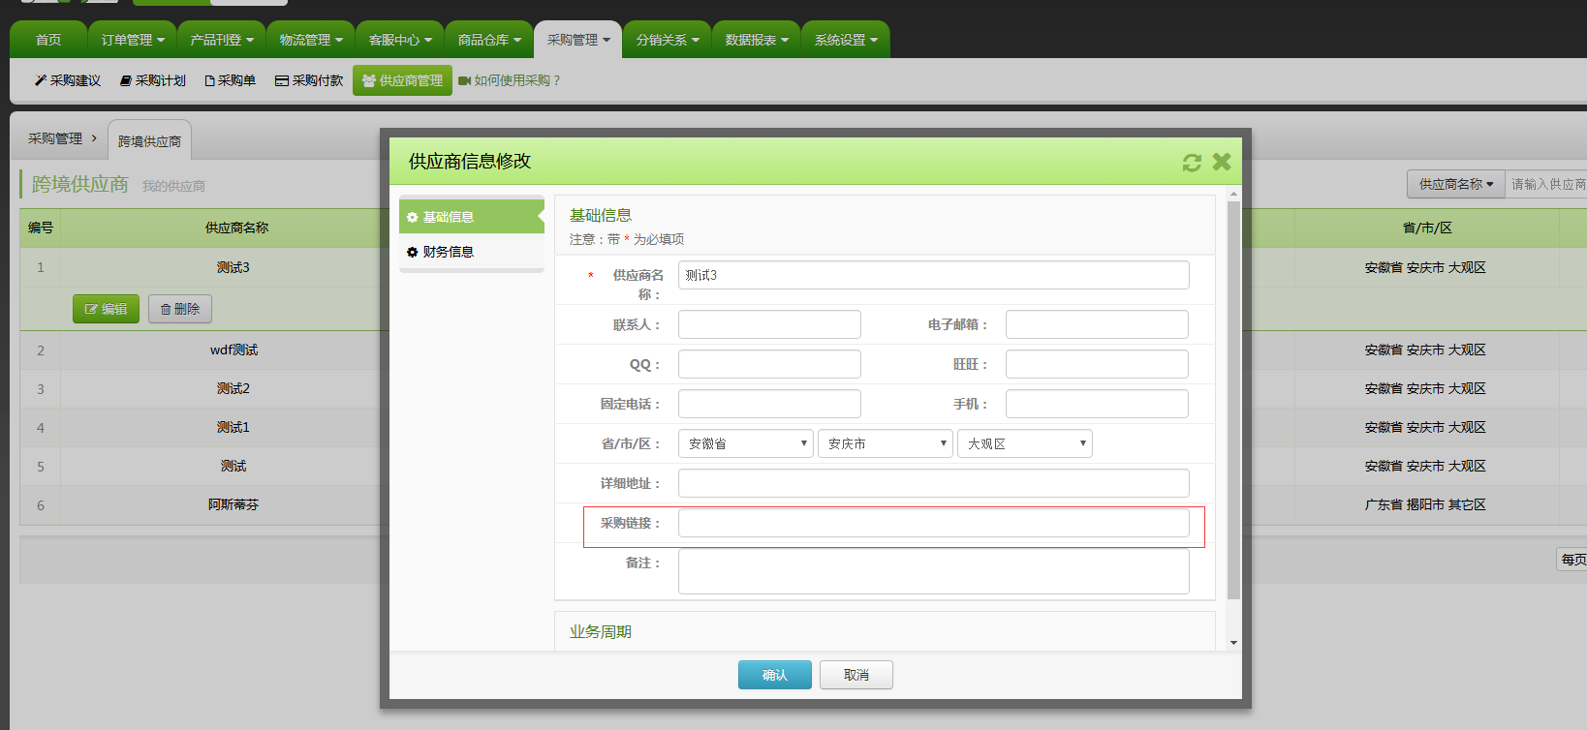Viewport: 1587px width, 730px height.
Task: Click supplier name wdf测试 in table
Action: pyautogui.click(x=233, y=350)
